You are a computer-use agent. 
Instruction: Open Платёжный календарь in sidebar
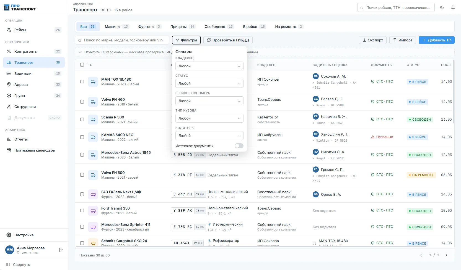click(x=34, y=150)
